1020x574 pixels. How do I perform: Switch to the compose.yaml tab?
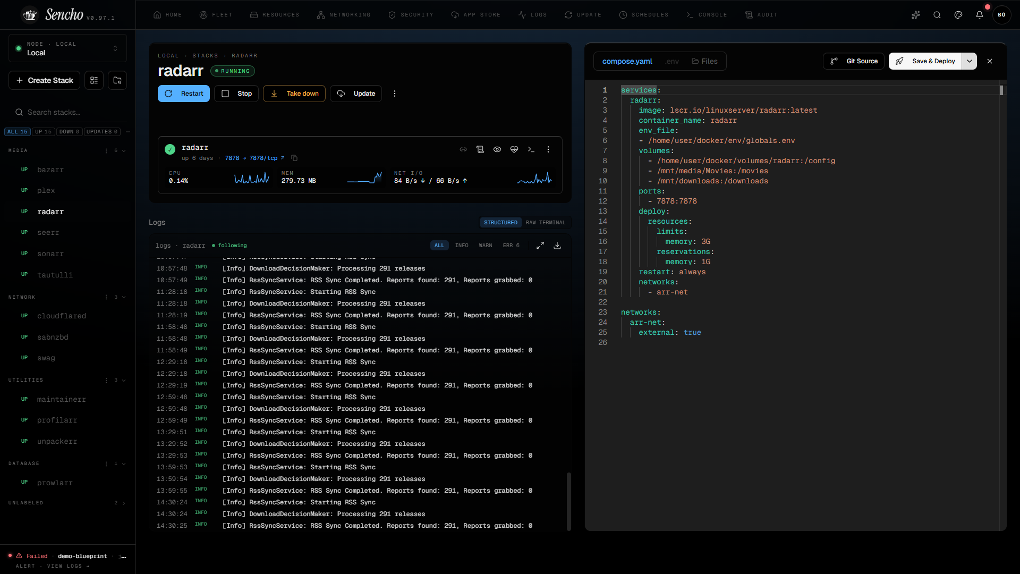[x=627, y=61]
